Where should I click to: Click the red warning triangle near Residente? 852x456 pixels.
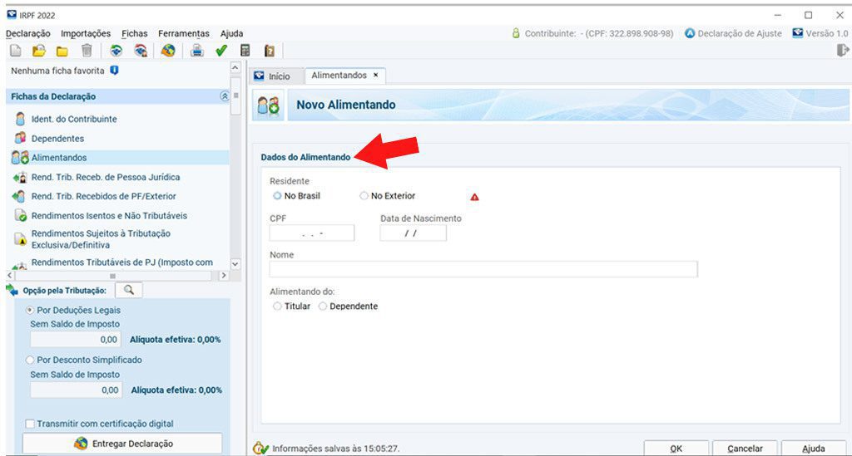[x=474, y=197]
